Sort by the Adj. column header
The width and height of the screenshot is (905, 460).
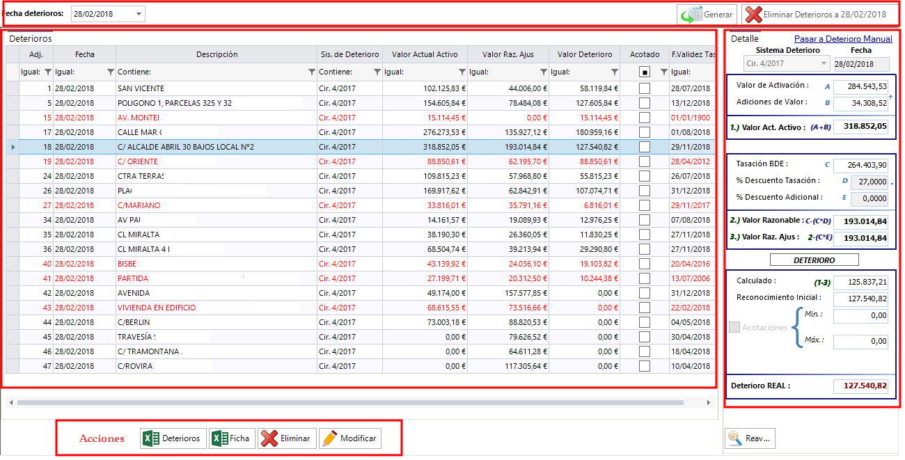[x=36, y=54]
